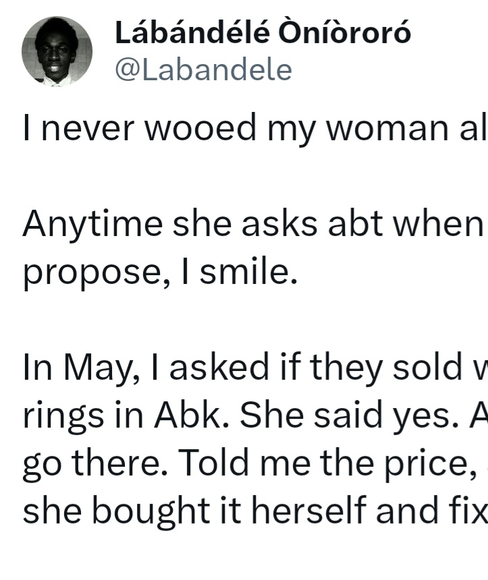Select the line 'rings in Abk. She said yes.'
The image size is (488, 580).
tap(256, 415)
